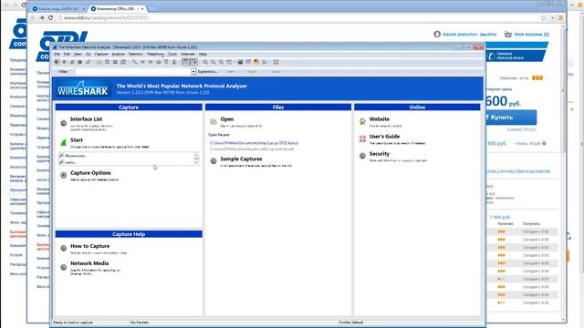Viewport: 584px width, 328px height.
Task: Click the blue Купить button in the browser
Action: coord(511,118)
